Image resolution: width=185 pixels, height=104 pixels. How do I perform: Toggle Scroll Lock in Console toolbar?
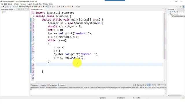(143, 85)
